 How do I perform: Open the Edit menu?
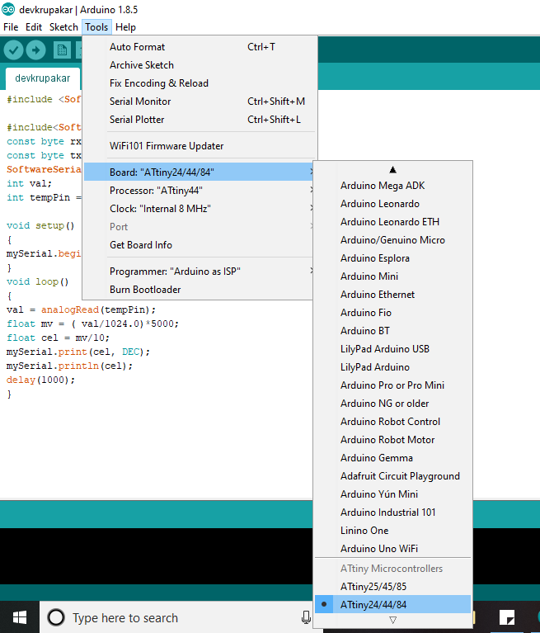(x=34, y=27)
